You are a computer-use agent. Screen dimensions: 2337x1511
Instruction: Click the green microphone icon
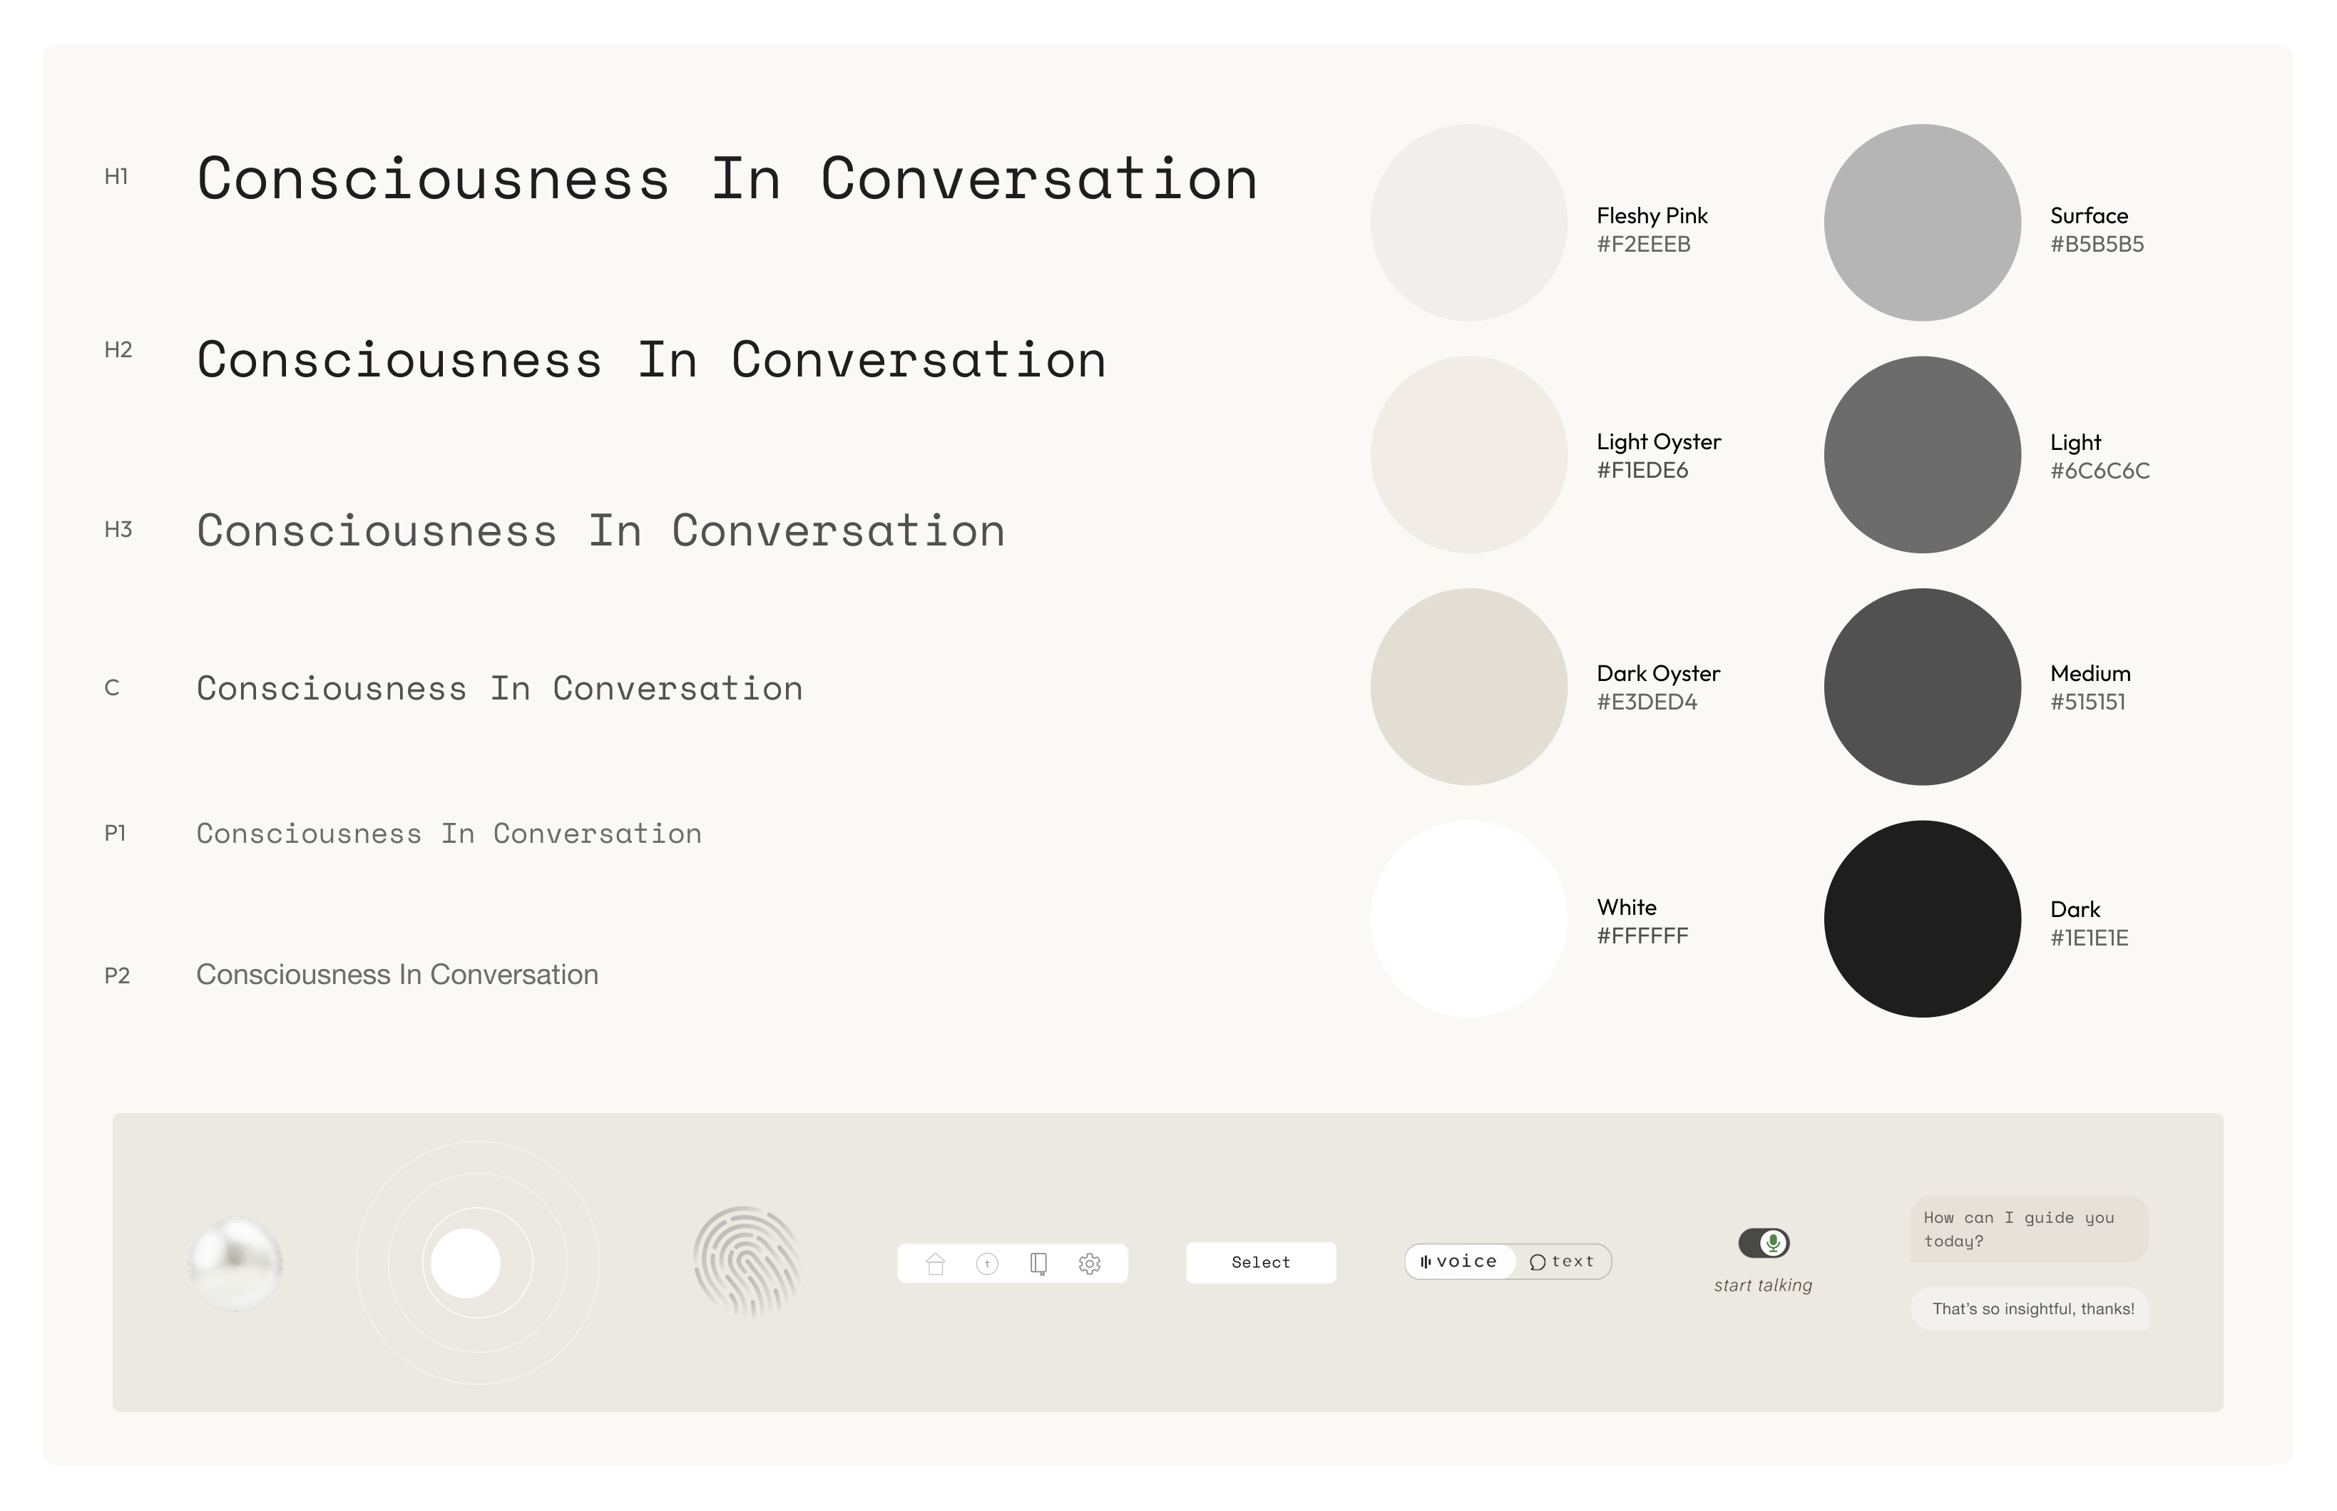tap(1773, 1242)
